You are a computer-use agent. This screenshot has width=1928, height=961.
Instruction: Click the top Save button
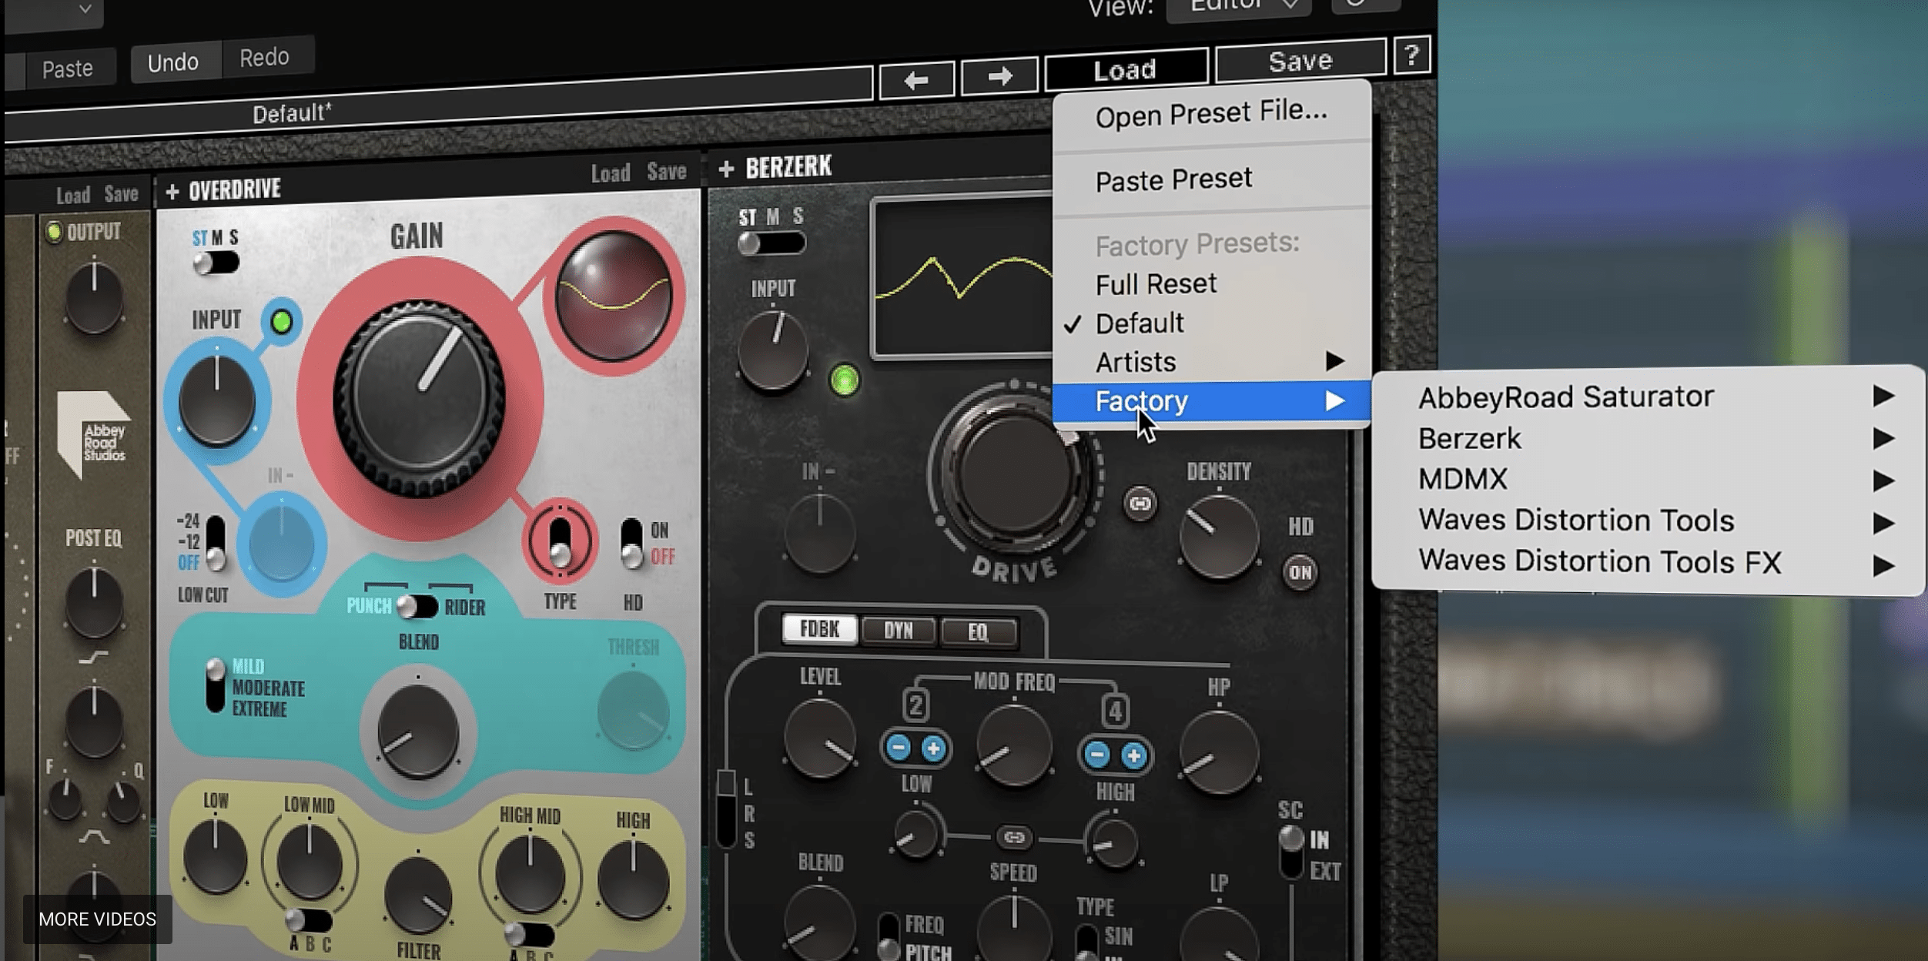(x=1300, y=61)
